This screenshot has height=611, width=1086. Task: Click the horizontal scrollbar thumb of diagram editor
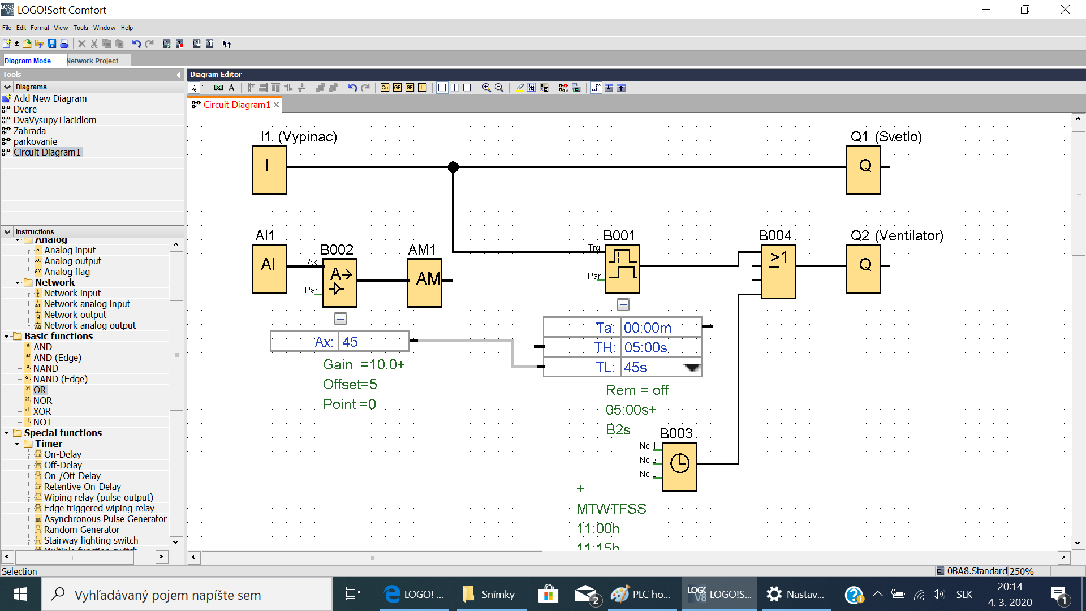tap(372, 558)
